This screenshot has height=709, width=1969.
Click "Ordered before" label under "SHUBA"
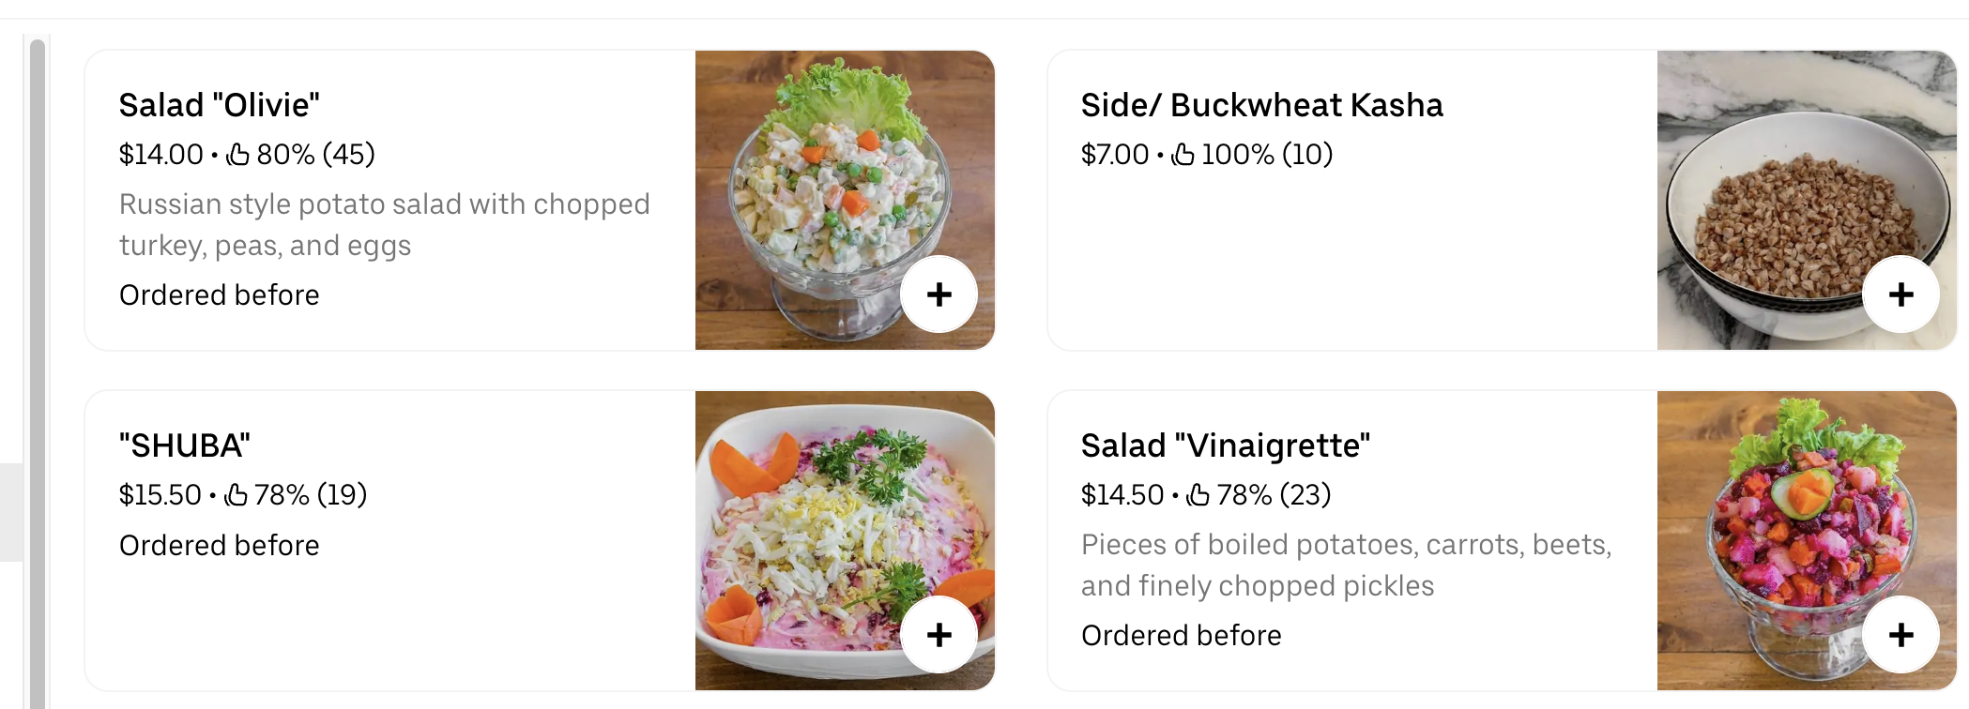click(219, 545)
